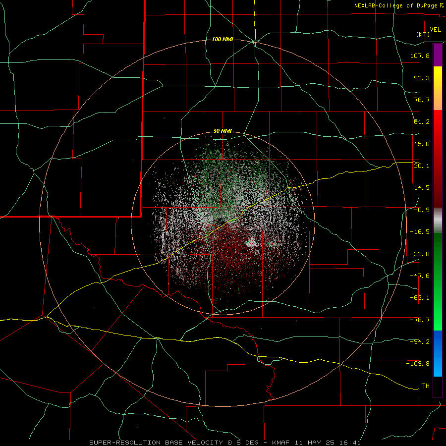The width and height of the screenshot is (446, 446).
Task: Click the TH label in legend
Action: [426, 386]
